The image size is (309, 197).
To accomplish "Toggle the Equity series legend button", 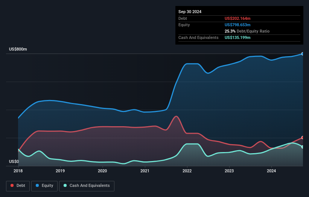I will (x=44, y=186).
